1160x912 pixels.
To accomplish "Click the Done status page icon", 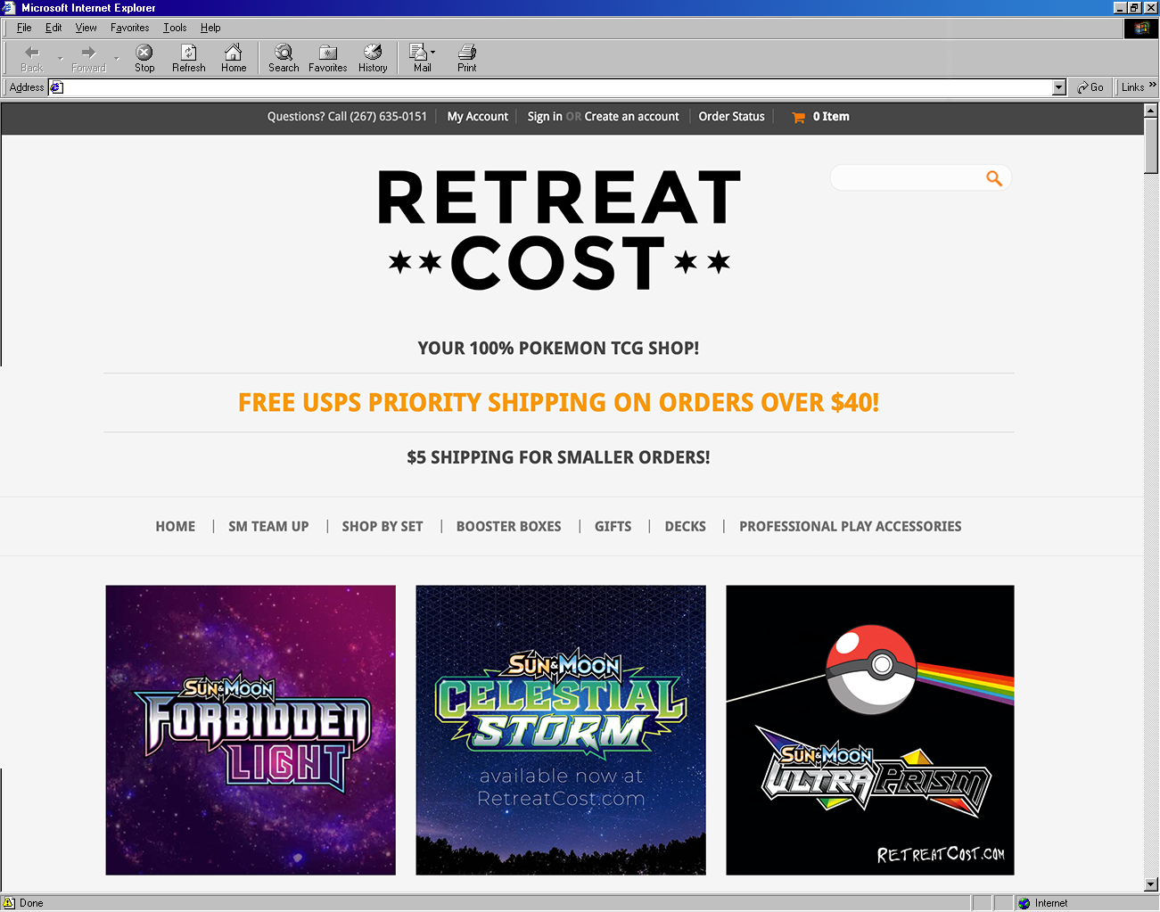I will coord(9,903).
